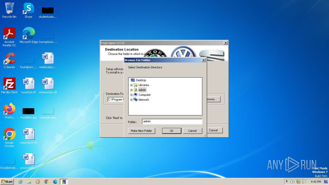Image resolution: width=329 pixels, height=185 pixels.
Task: Launch Google Chrome desktop shortcut
Action: (x=9, y=138)
